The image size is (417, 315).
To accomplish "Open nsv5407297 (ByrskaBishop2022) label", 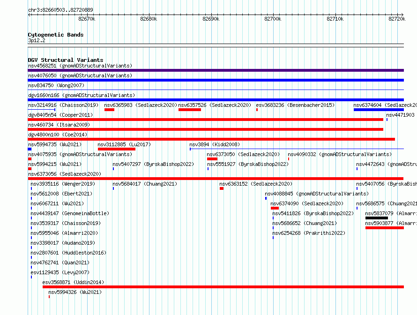I will click(x=153, y=164).
